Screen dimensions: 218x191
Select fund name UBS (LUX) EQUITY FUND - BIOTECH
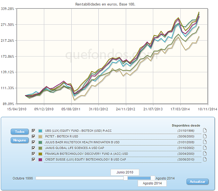pyautogui.click(x=78, y=131)
